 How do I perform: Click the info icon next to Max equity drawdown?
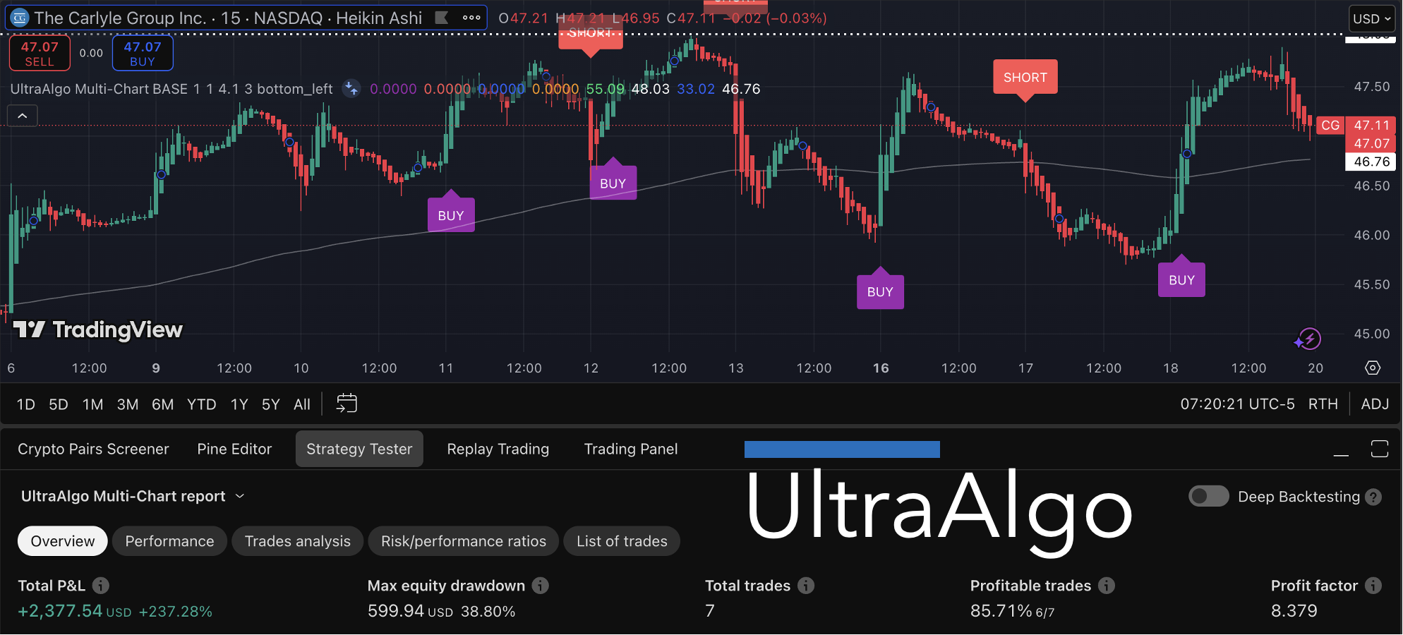[x=541, y=586]
